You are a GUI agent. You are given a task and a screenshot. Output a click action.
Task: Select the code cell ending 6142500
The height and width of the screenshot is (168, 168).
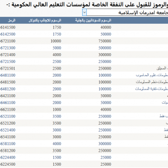coord(7,34)
